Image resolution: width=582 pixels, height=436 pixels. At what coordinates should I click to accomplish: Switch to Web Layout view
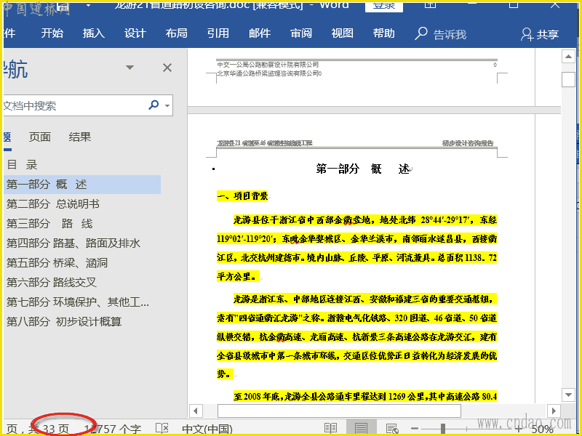(391, 429)
